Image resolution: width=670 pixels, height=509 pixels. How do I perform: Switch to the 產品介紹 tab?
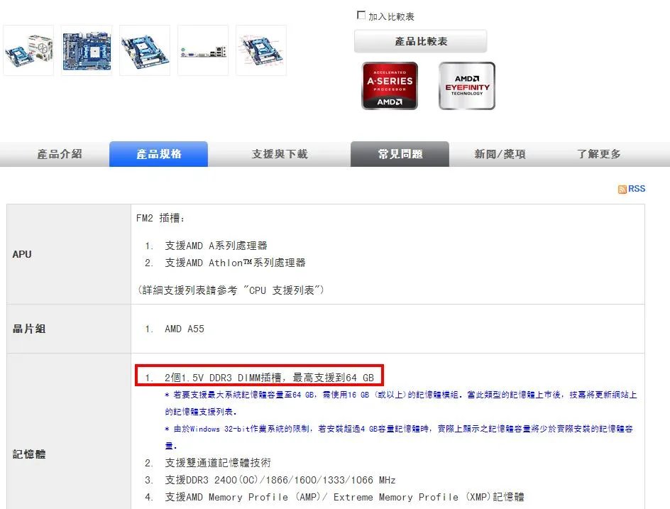click(60, 153)
